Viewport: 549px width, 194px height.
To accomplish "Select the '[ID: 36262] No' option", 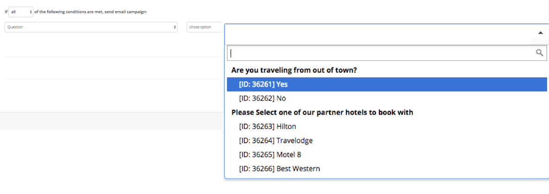I will coord(262,98).
